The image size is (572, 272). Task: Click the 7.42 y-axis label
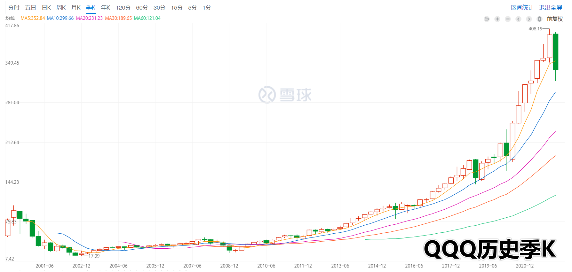[x=10, y=259]
